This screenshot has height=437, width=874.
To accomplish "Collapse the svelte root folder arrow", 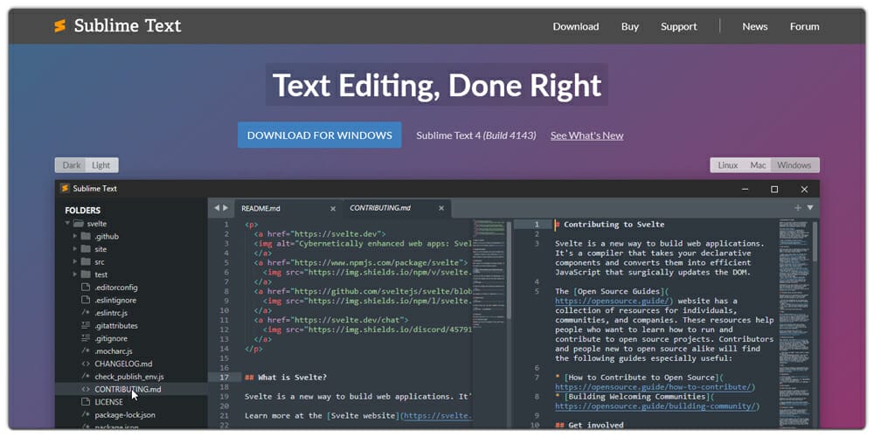I will coord(67,224).
